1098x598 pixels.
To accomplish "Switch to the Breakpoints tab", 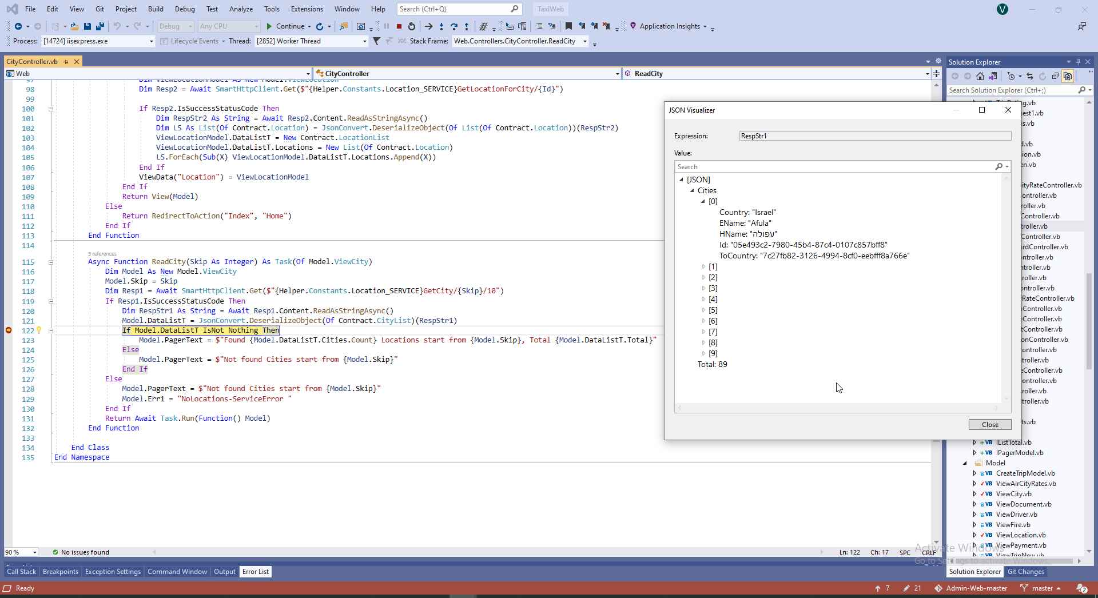I will pyautogui.click(x=61, y=572).
